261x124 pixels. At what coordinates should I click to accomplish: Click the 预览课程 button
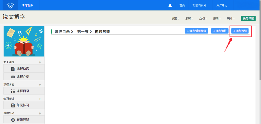(x=248, y=19)
